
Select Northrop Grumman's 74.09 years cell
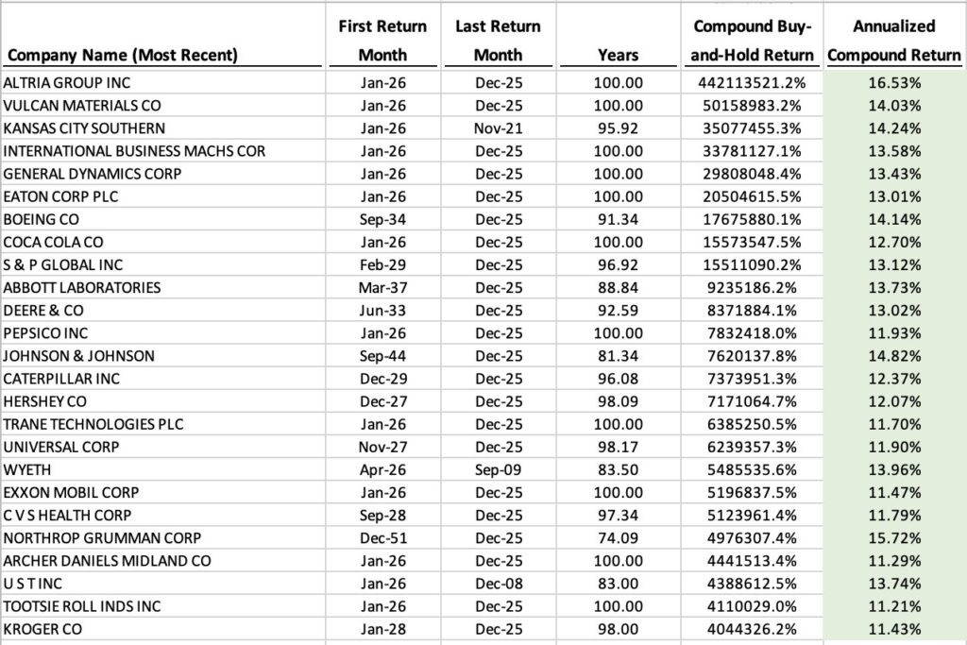pos(618,538)
